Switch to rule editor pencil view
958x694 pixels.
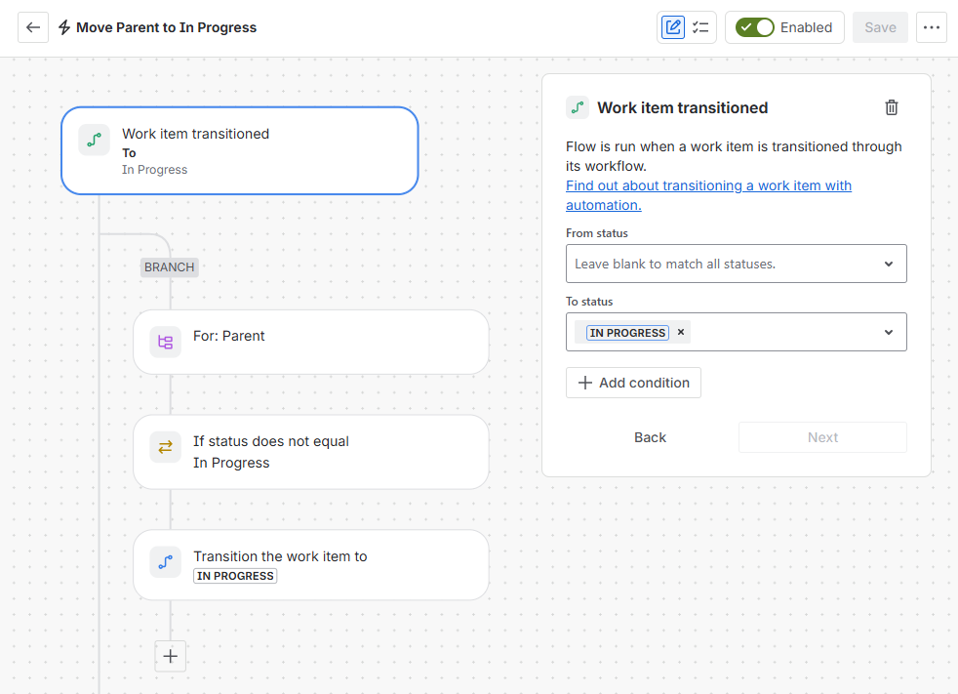pyautogui.click(x=673, y=27)
